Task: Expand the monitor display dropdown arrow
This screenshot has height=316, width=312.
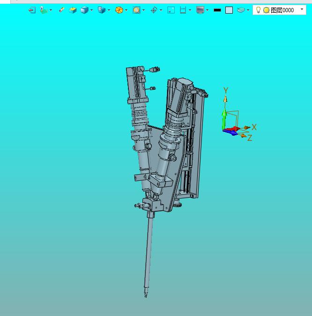Action: [207, 10]
